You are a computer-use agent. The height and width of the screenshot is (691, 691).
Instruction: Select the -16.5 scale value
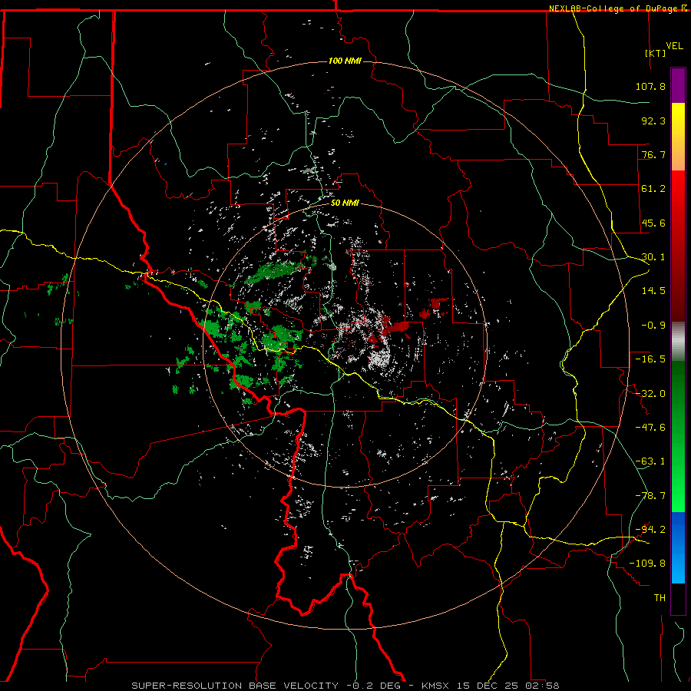(x=650, y=359)
